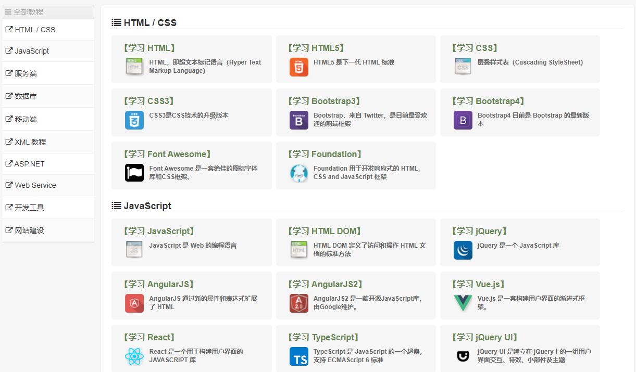Click the Bootstrap 来自 Twitter description
The width and height of the screenshot is (636, 372).
click(x=370, y=120)
